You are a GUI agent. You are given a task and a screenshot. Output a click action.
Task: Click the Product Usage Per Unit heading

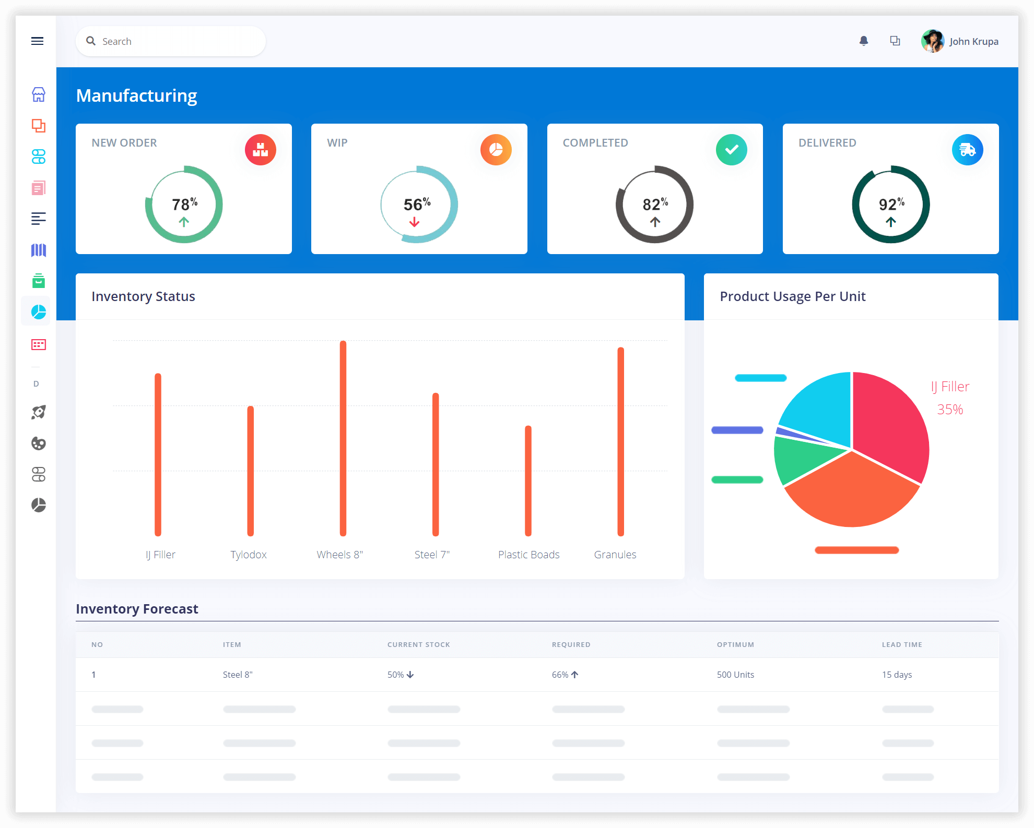(793, 296)
